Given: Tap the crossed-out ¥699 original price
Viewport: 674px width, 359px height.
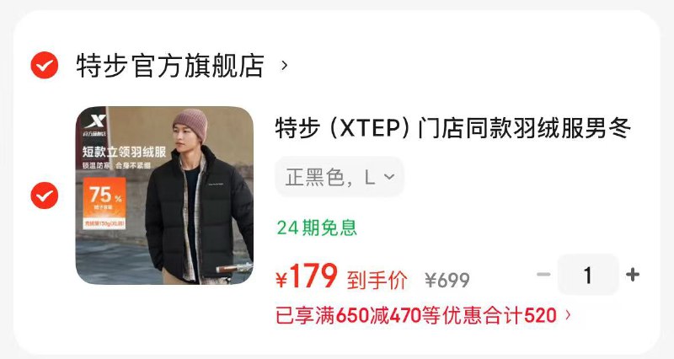Looking at the screenshot, I should (x=447, y=281).
